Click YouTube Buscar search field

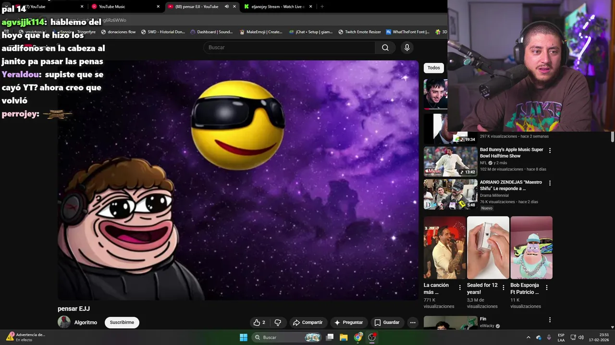pos(290,47)
